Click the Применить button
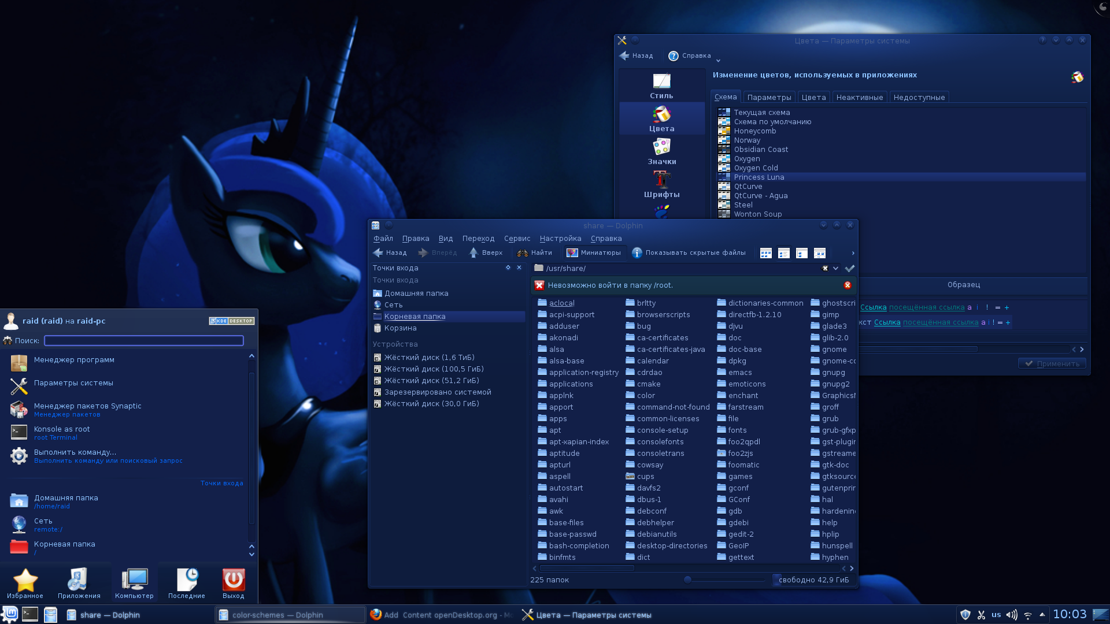 (x=1052, y=363)
